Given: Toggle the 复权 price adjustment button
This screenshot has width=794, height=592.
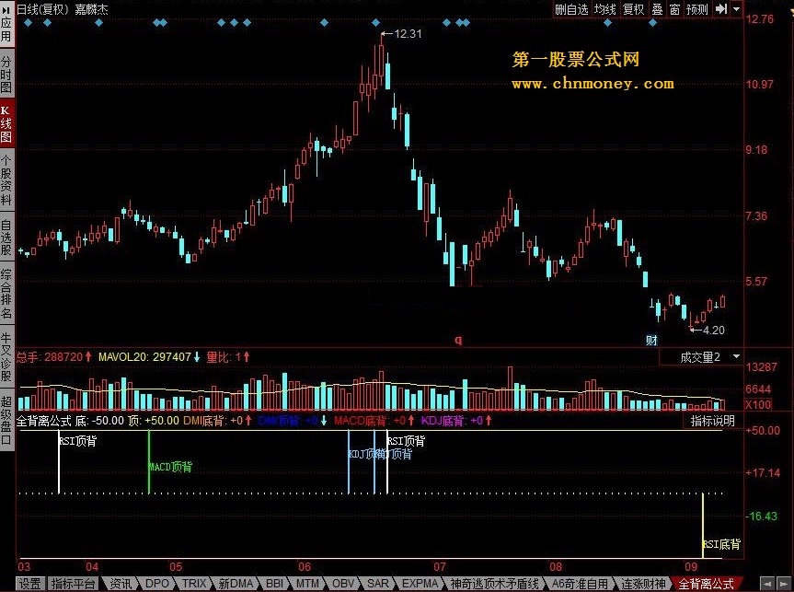Looking at the screenshot, I should click(634, 9).
